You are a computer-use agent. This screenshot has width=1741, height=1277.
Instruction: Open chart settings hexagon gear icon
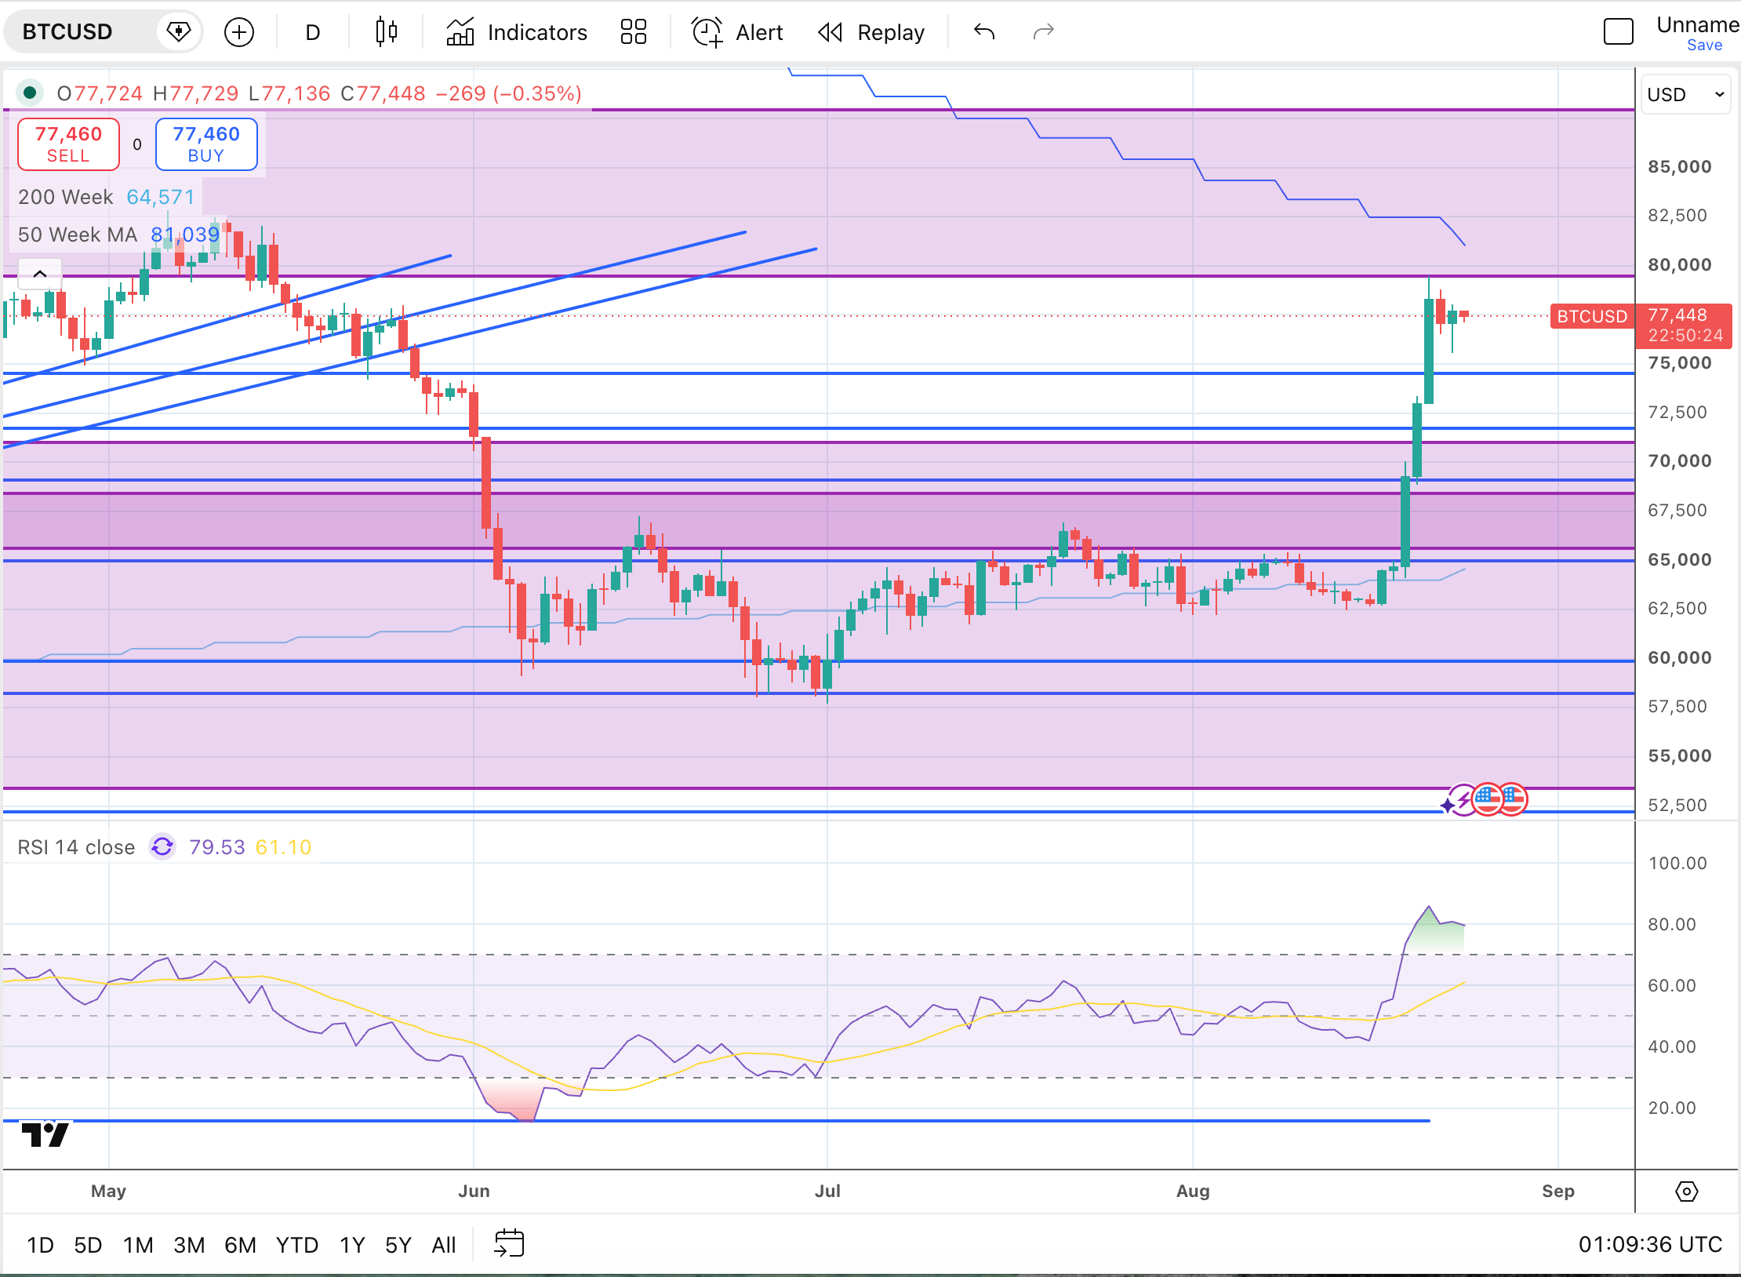pos(1687,1192)
